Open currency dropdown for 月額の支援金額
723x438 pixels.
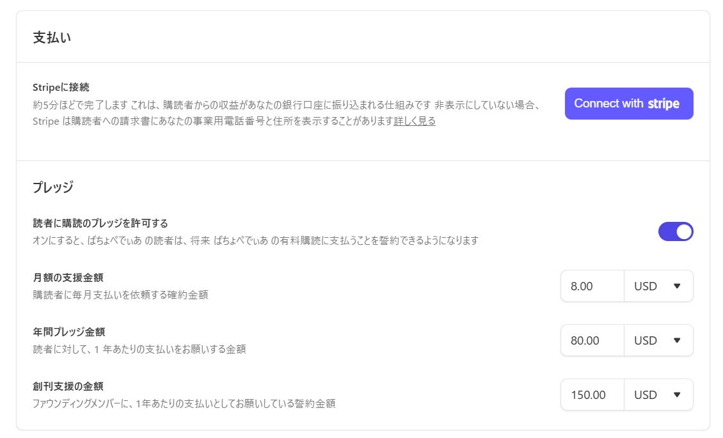(658, 286)
